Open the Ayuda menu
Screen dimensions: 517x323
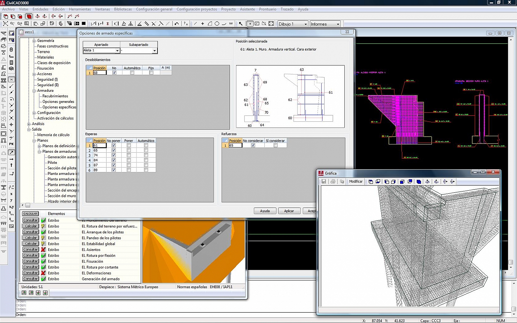[303, 9]
